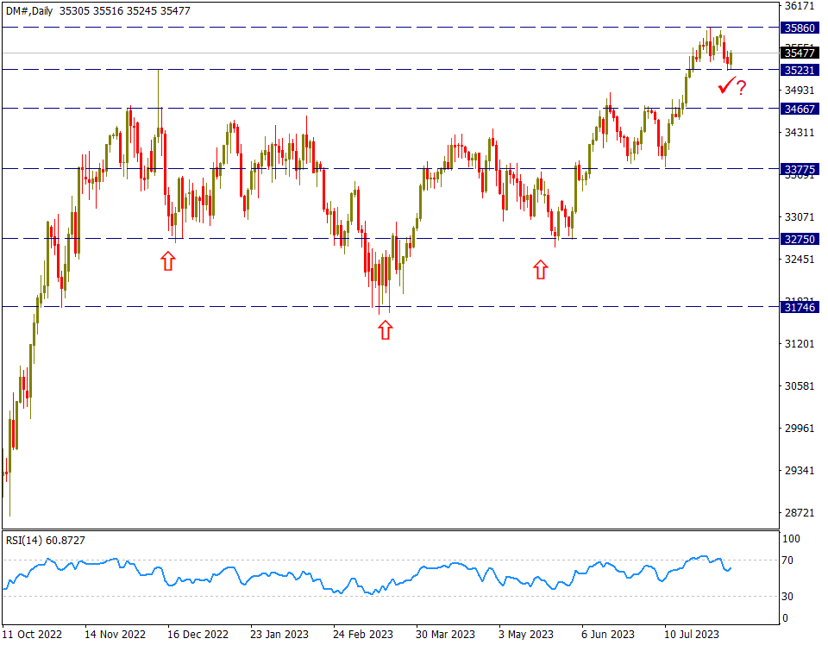Click the RSI scale value 30
This screenshot has height=645, width=828.
pyautogui.click(x=787, y=597)
